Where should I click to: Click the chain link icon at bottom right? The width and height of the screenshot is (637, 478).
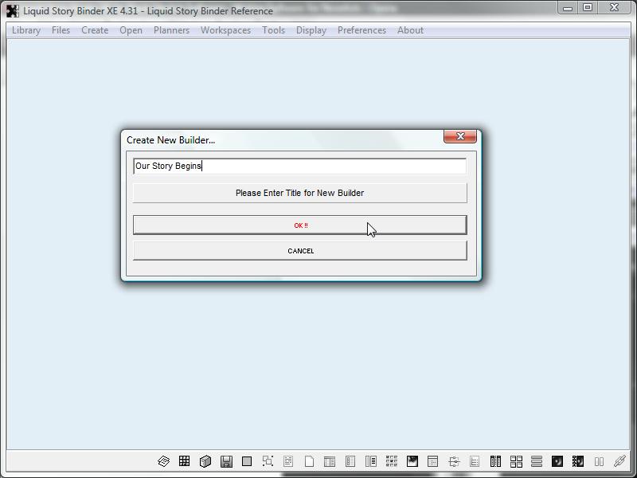pos(619,461)
